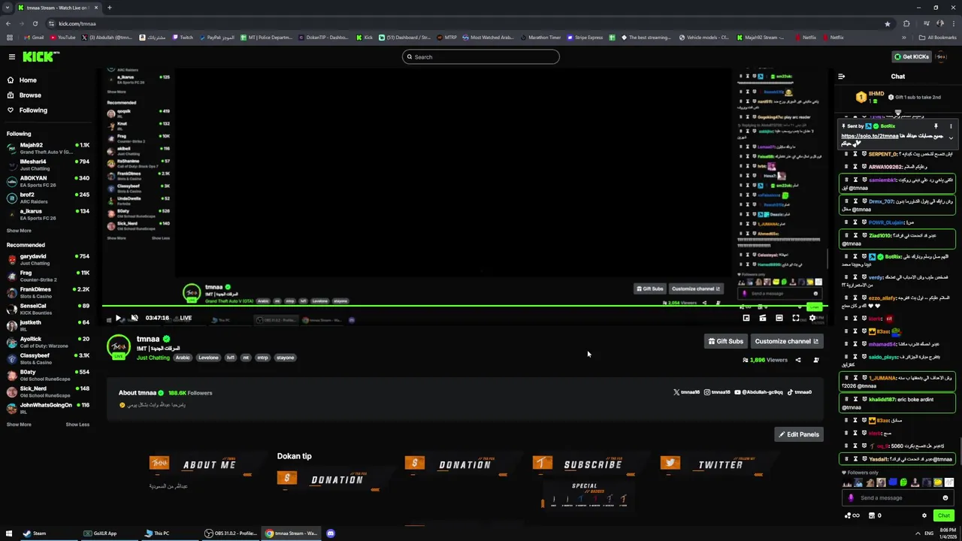Select the stayone tag
This screenshot has height=541, width=962.
(x=285, y=358)
